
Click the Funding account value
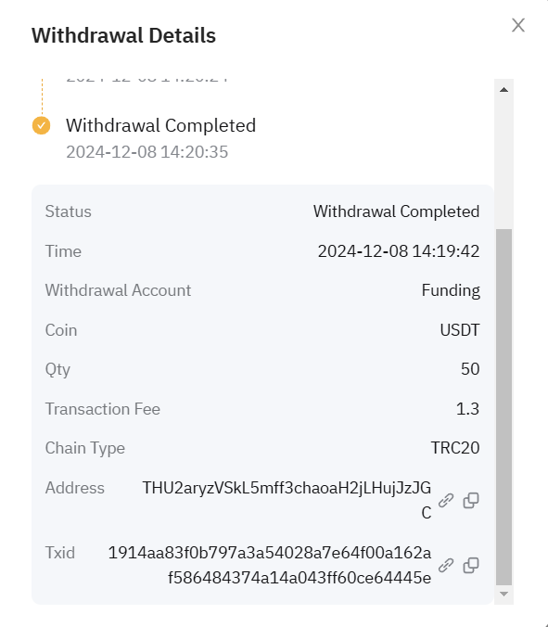[451, 290]
